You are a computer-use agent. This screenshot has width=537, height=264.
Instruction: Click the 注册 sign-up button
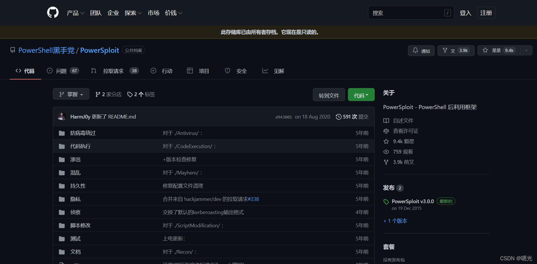click(x=486, y=13)
